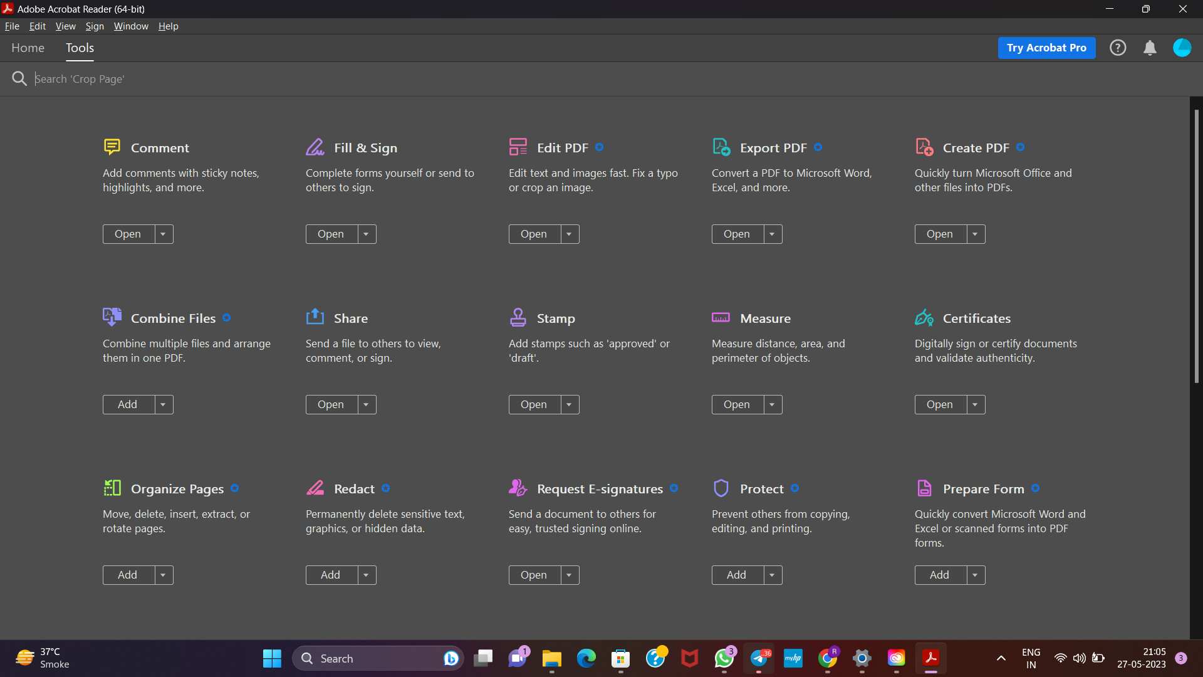
Task: Select the Comment sticky-note icon
Action: pos(112,146)
